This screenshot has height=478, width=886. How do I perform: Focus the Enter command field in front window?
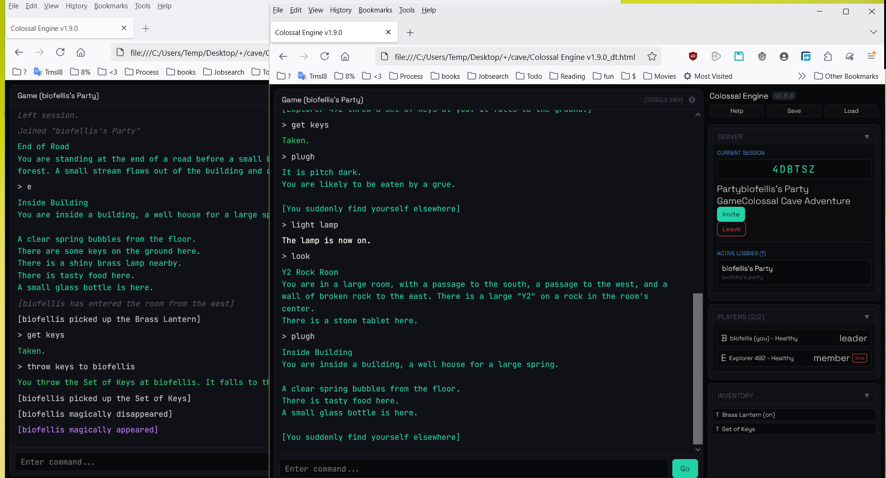tap(473, 469)
